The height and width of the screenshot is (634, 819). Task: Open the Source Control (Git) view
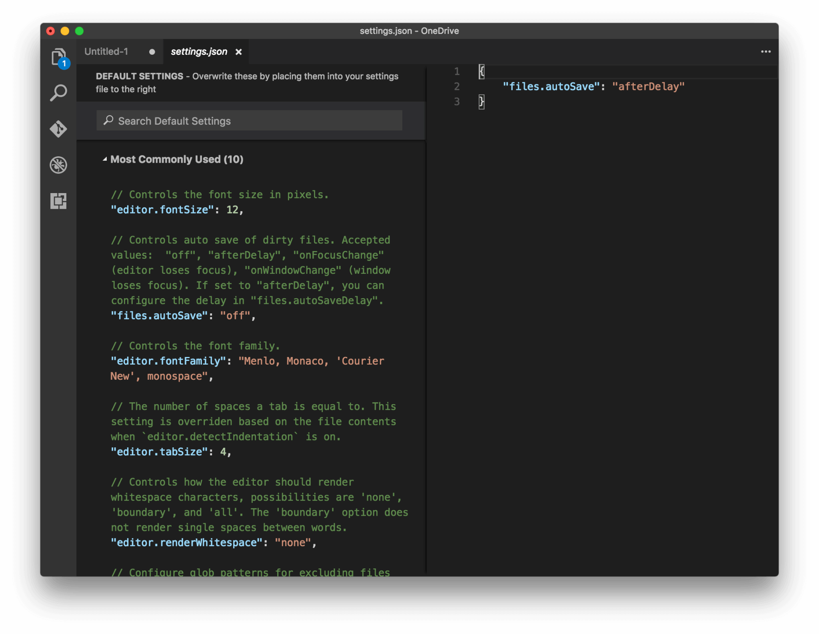pyautogui.click(x=58, y=129)
